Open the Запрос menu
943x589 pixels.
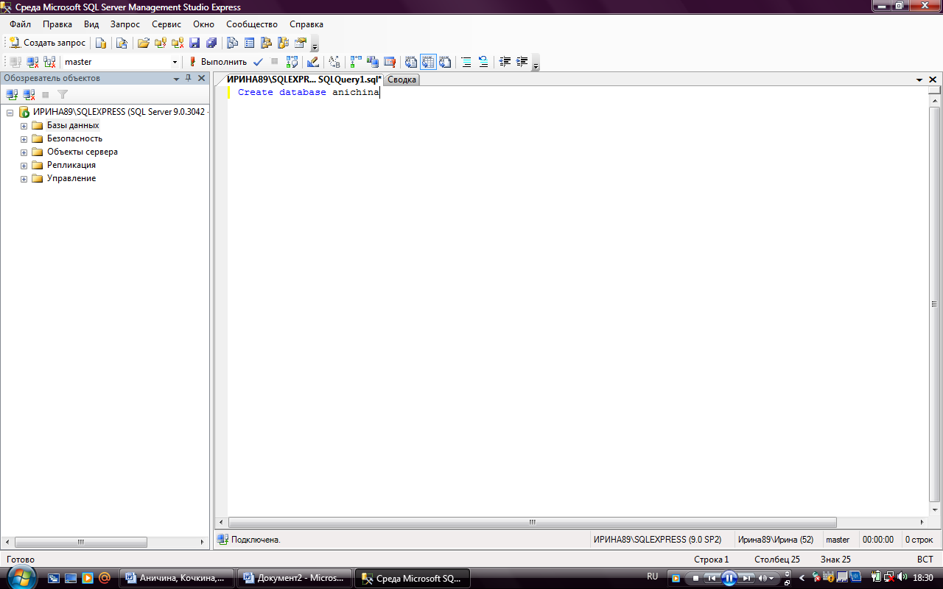[x=125, y=24]
